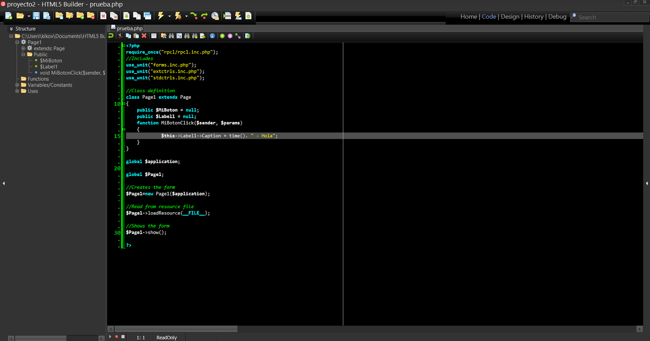Click the blue info icon in editor toolbar
This screenshot has height=341, width=650.
point(212,36)
